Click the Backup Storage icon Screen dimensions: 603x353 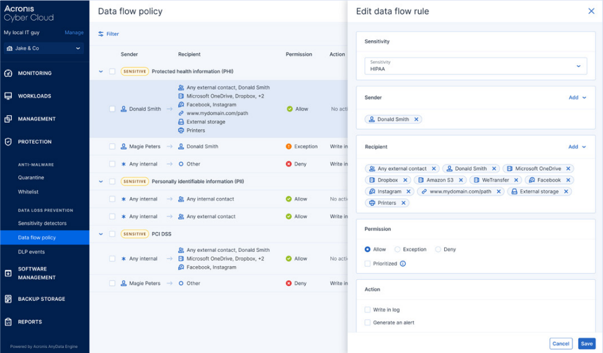click(8, 299)
